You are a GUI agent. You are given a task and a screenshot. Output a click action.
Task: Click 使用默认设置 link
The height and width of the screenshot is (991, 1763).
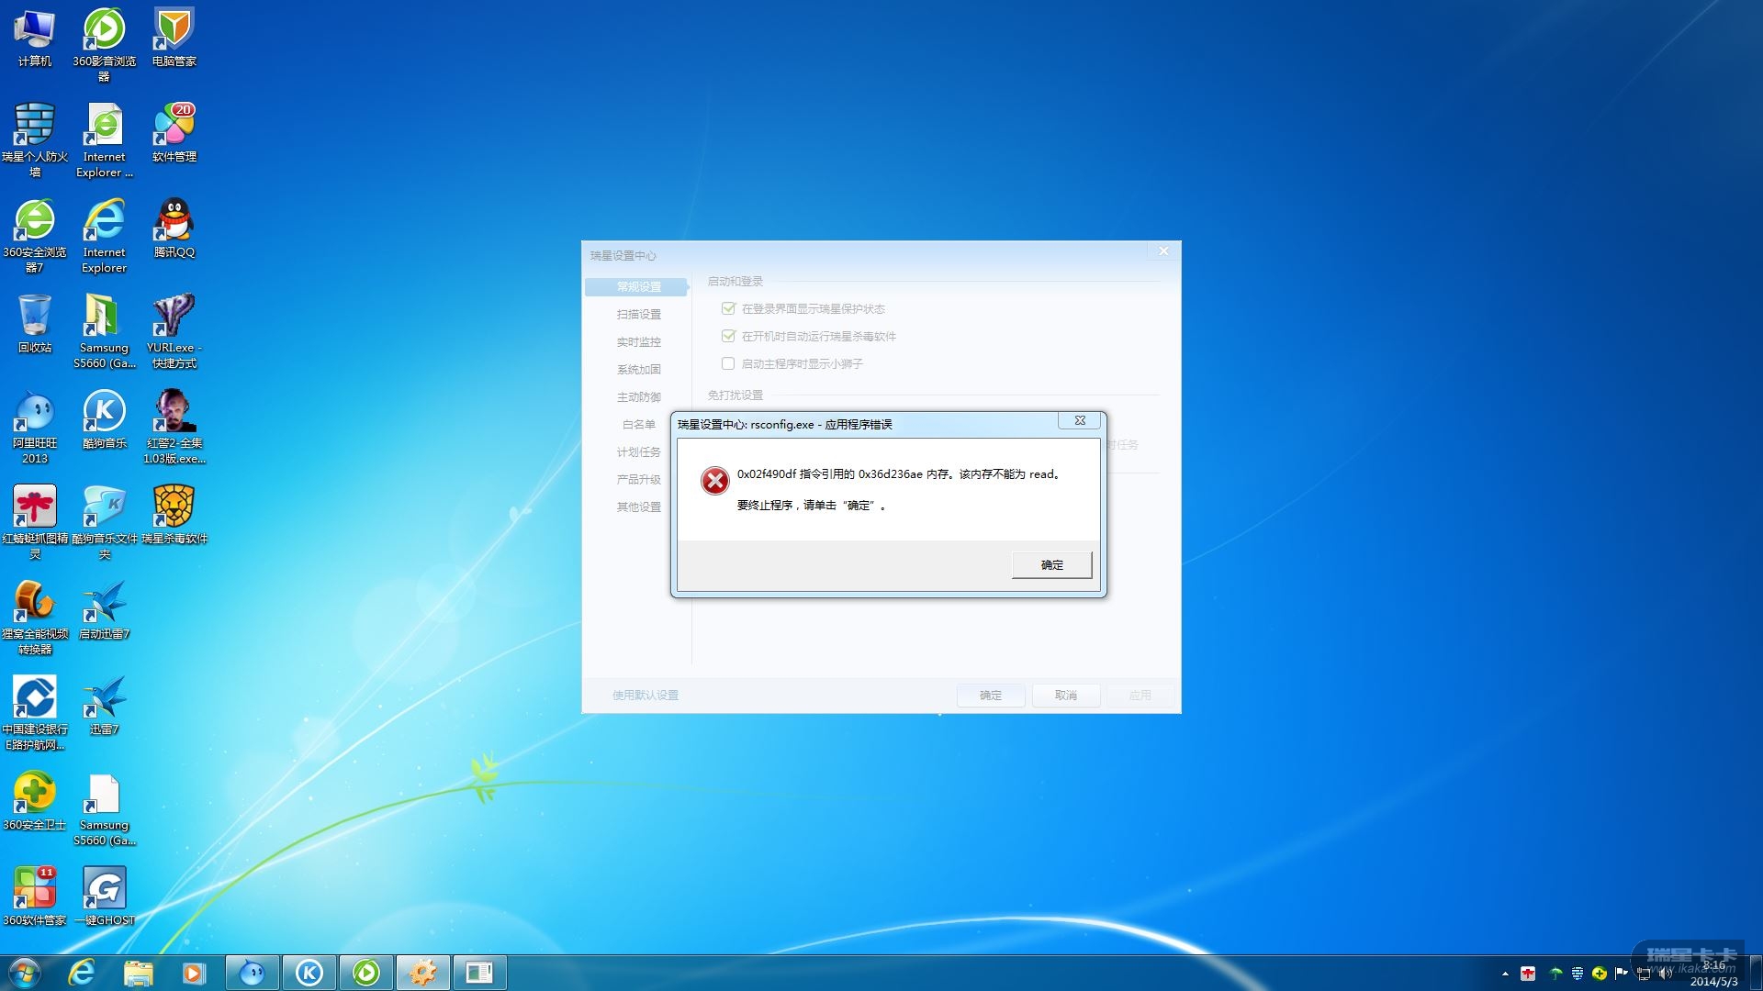point(646,696)
